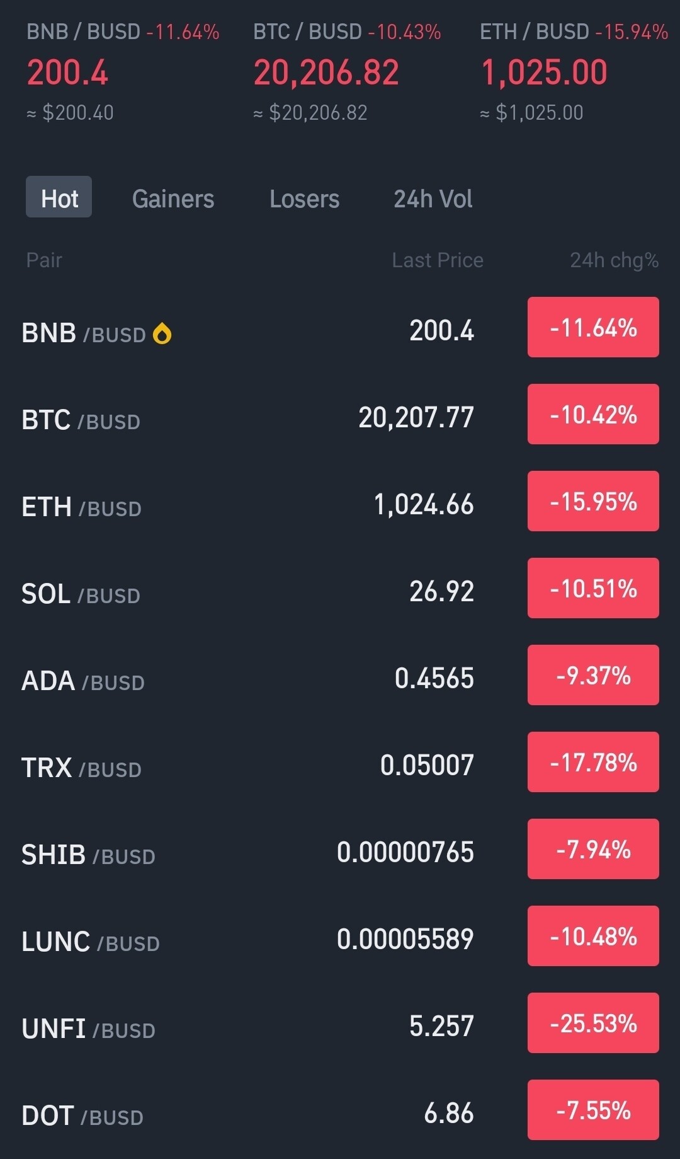Open BTC / BUSD ticker card at top
680x1159 pixels.
pyautogui.click(x=347, y=71)
